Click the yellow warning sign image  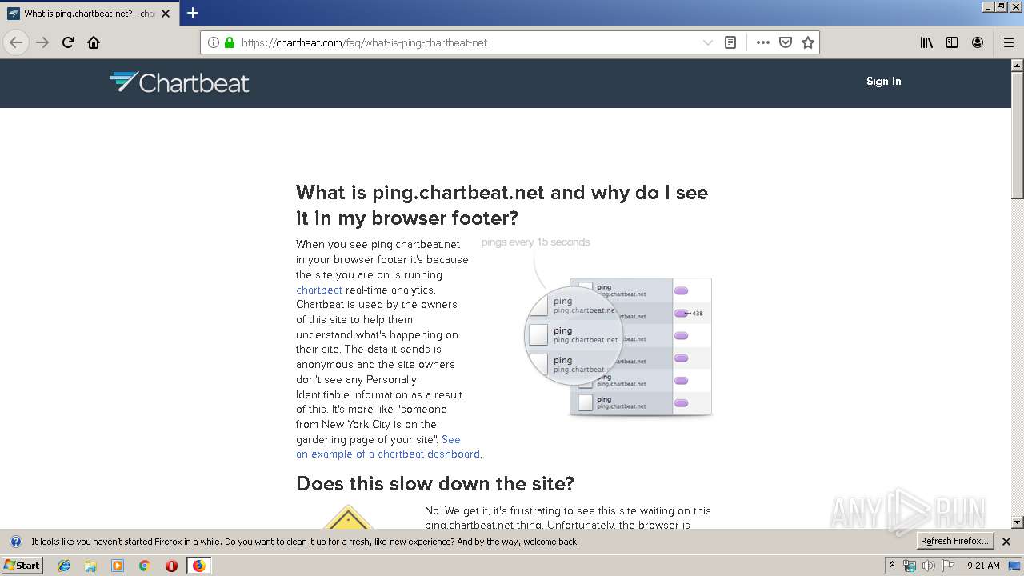coord(349,517)
